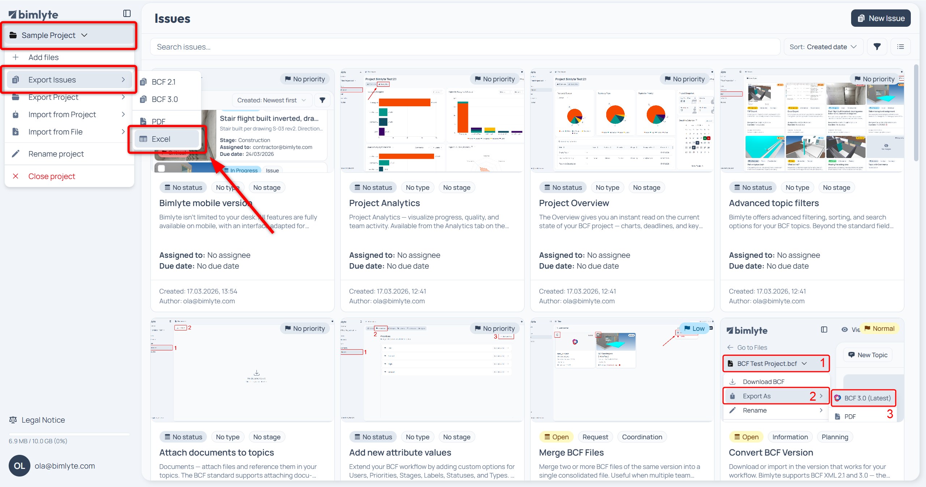The width and height of the screenshot is (926, 487).
Task: Click No type tag on Project Overview
Action: point(607,187)
